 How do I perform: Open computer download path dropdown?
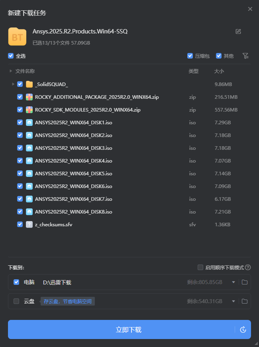[233, 282]
